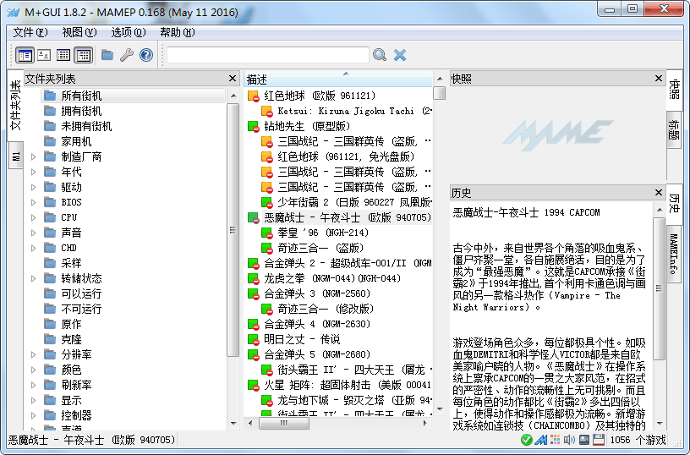The image size is (690, 455).
Task: Click the colored grid status bar icon
Action: tap(556, 440)
